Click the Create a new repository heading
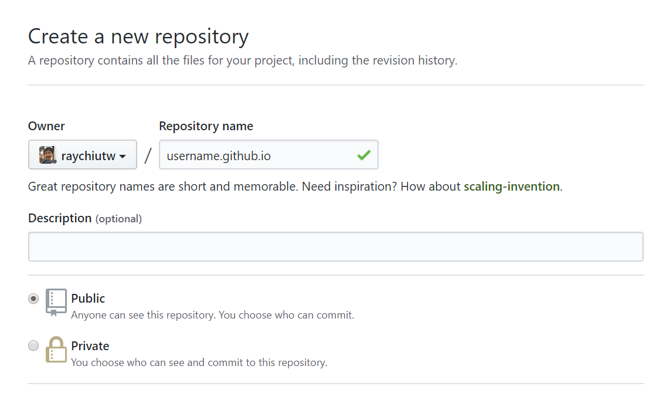The width and height of the screenshot is (663, 393). (138, 36)
